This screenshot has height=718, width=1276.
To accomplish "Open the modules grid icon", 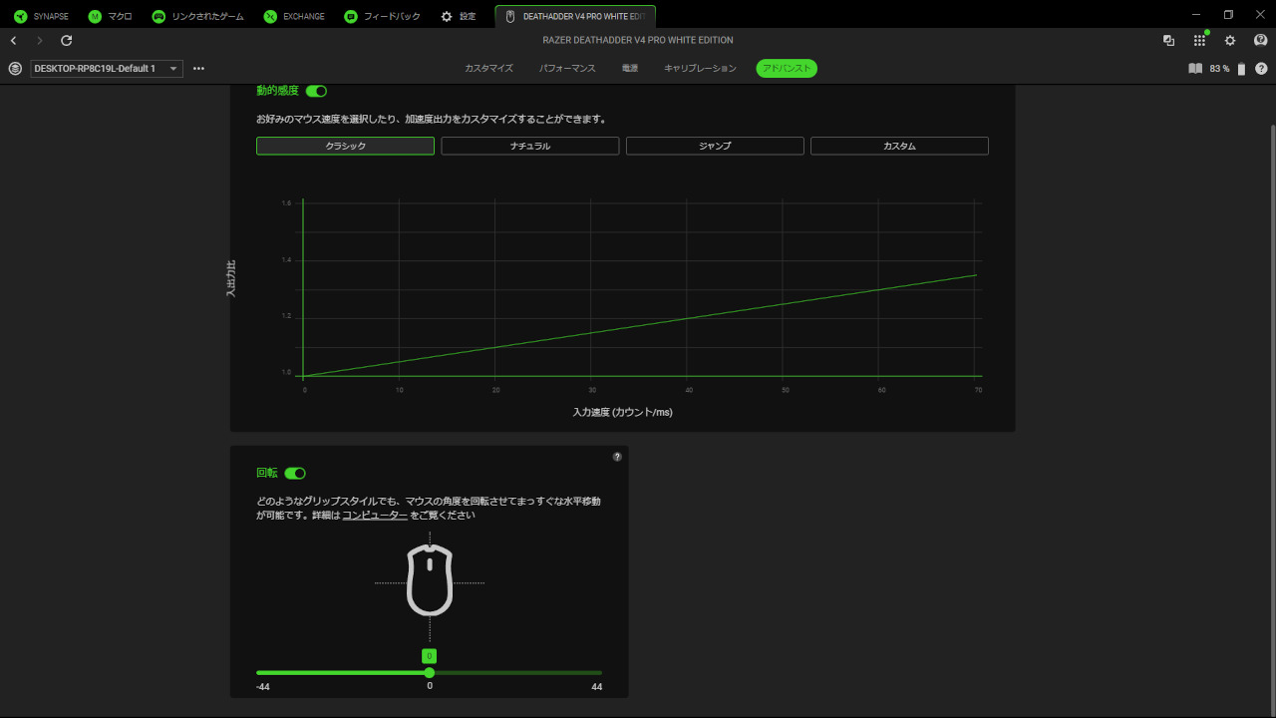I will [x=1199, y=41].
